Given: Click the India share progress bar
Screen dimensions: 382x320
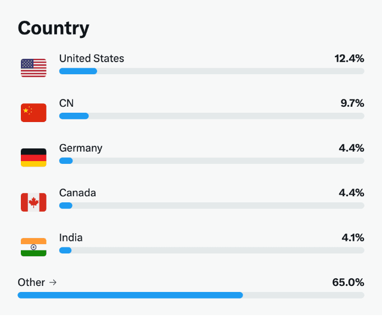Looking at the screenshot, I should (x=211, y=250).
